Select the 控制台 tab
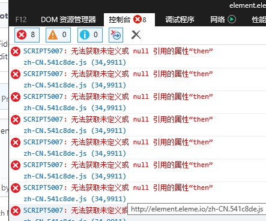Image resolution: width=266 pixels, height=221 pixels. 129,20
